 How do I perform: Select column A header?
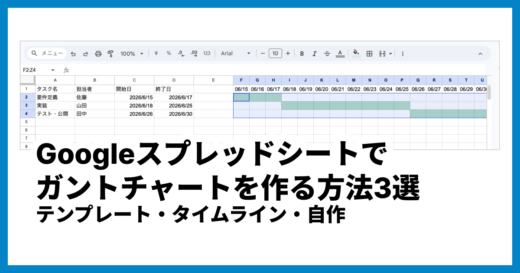[55, 80]
